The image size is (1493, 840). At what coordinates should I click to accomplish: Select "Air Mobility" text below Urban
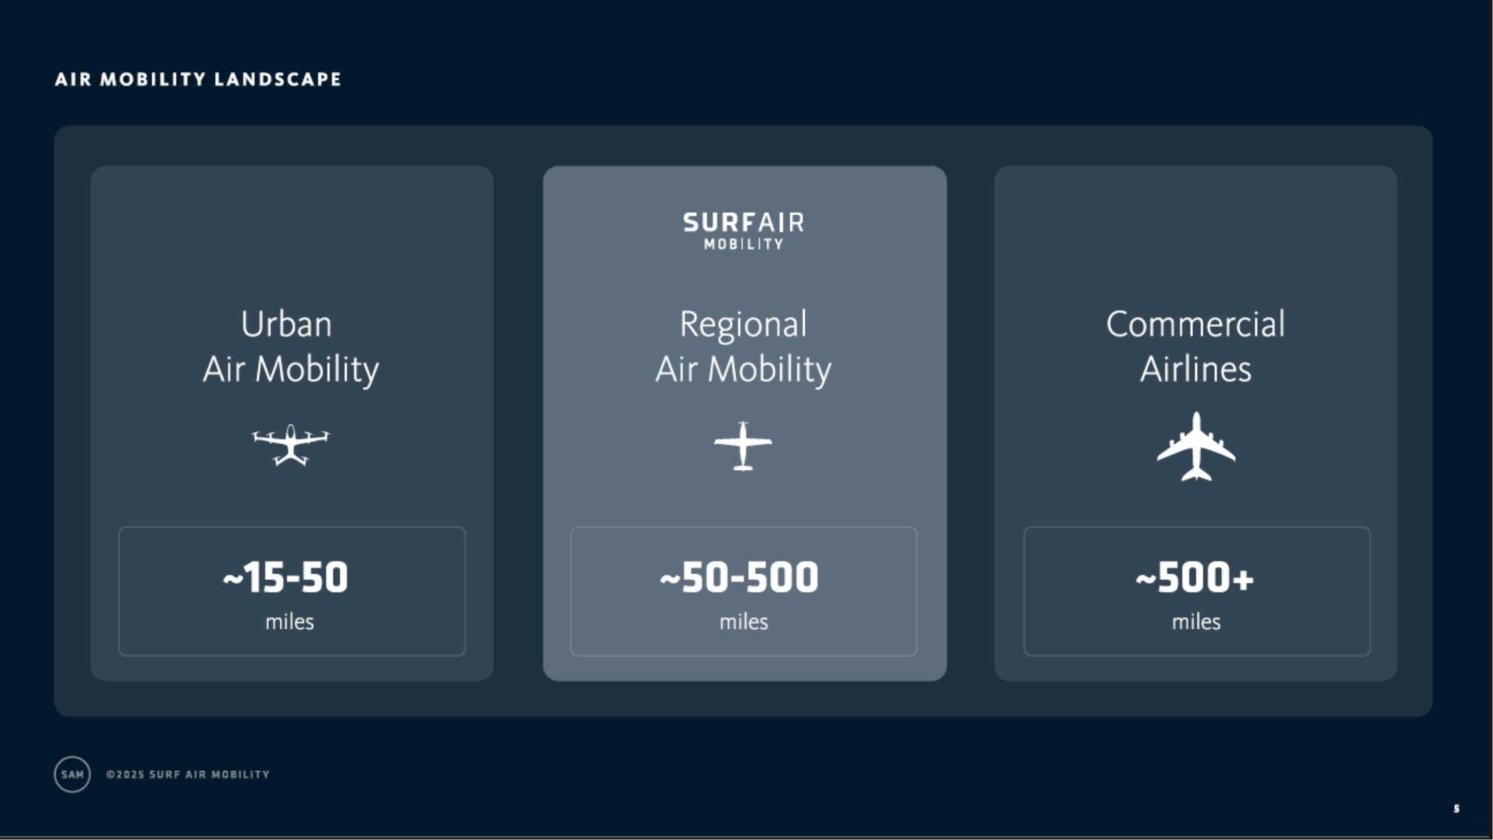[x=290, y=369]
